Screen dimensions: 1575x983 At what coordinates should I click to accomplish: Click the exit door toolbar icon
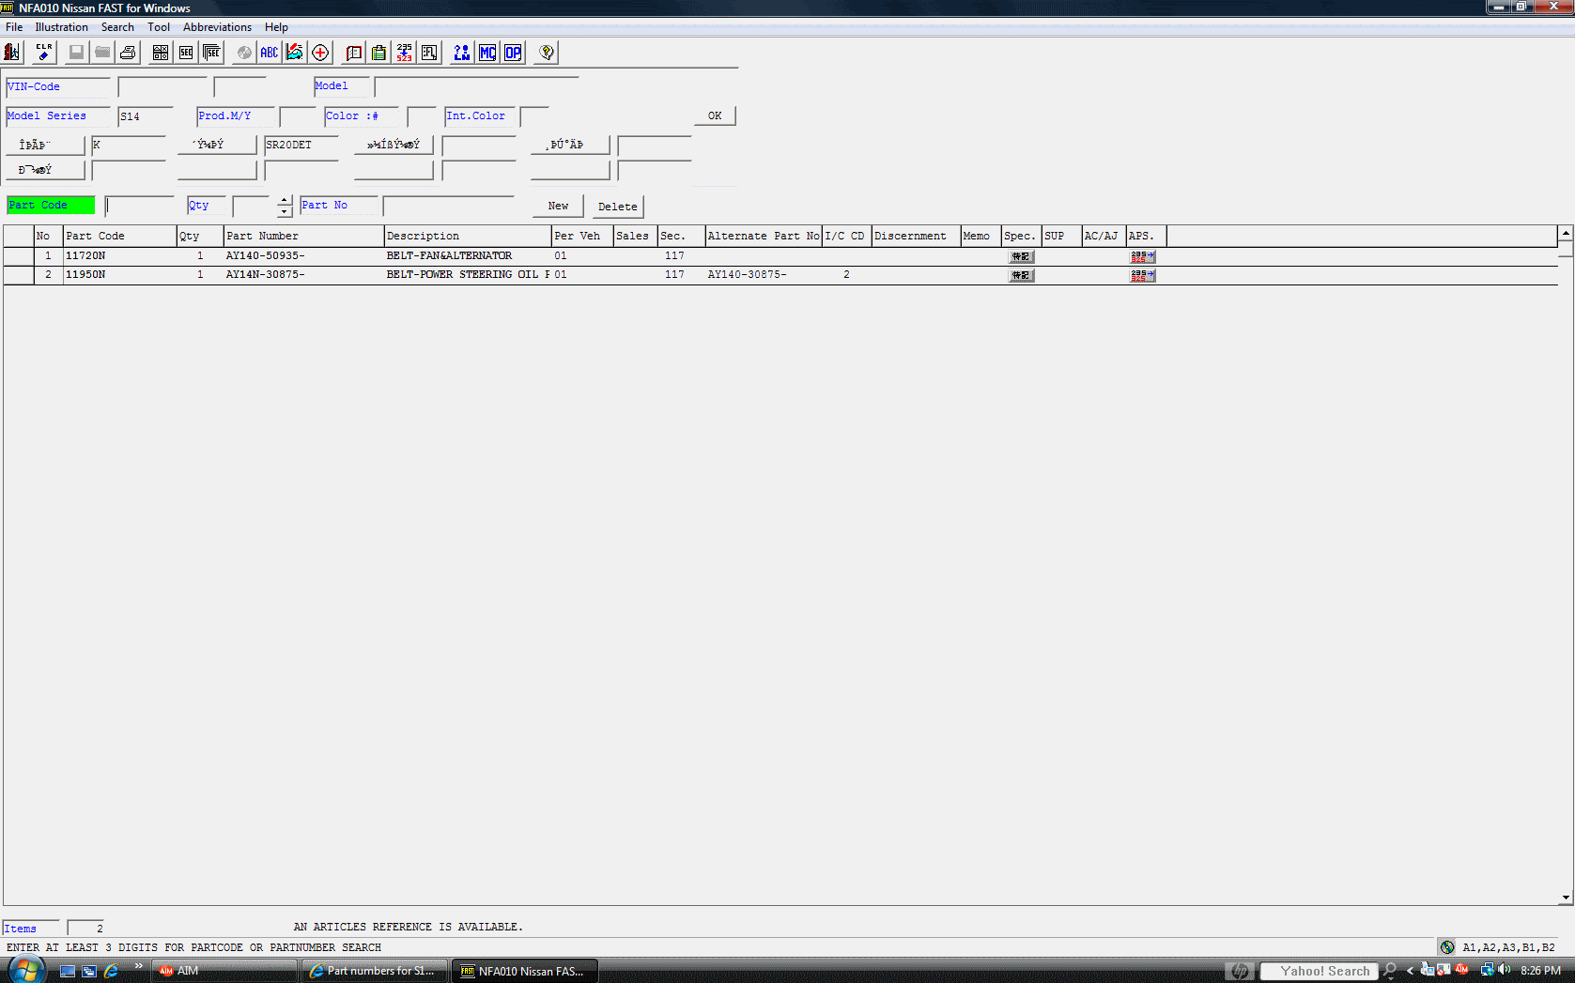(12, 53)
